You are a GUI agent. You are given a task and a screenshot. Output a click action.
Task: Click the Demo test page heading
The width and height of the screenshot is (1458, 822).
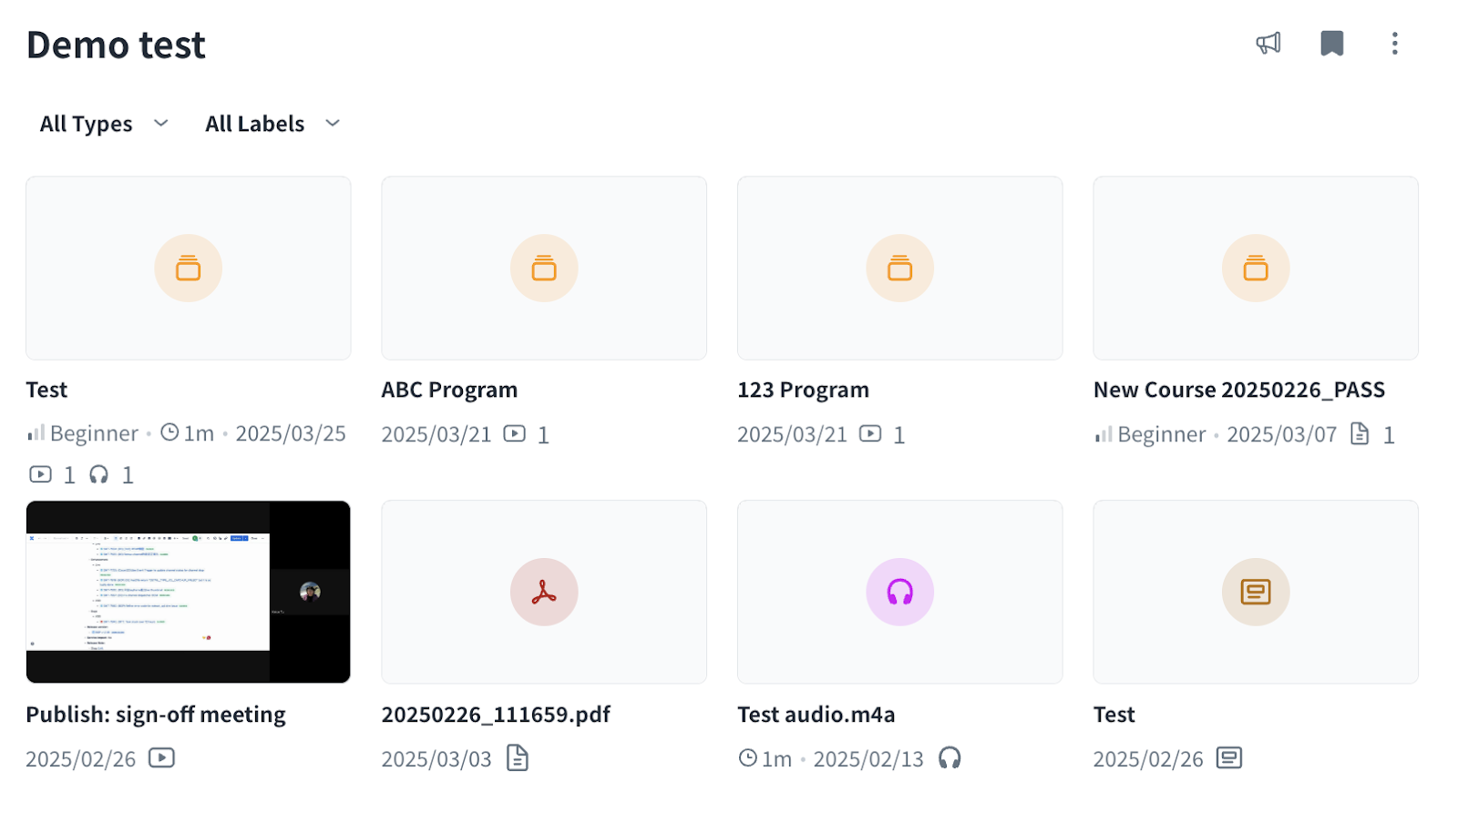(x=116, y=45)
